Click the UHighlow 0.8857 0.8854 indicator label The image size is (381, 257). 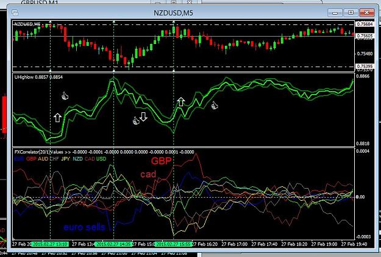38,77
